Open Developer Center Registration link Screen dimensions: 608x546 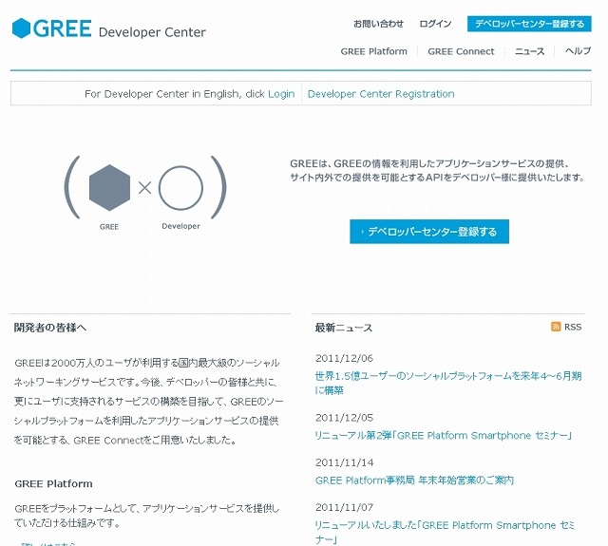(x=381, y=94)
